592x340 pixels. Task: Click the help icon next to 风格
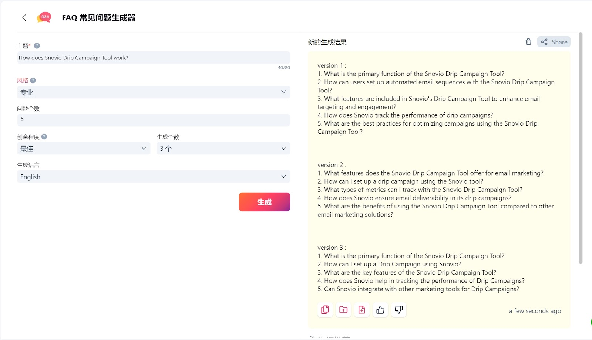[x=33, y=81]
